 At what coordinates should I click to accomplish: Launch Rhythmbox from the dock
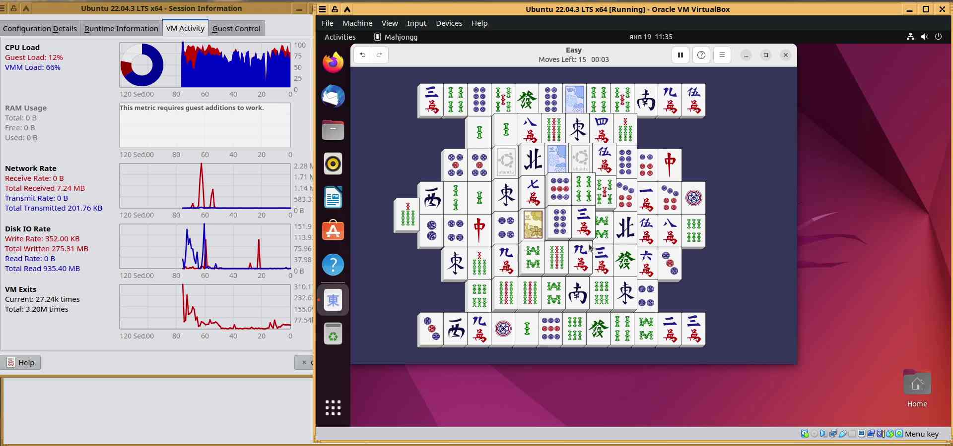tap(333, 164)
